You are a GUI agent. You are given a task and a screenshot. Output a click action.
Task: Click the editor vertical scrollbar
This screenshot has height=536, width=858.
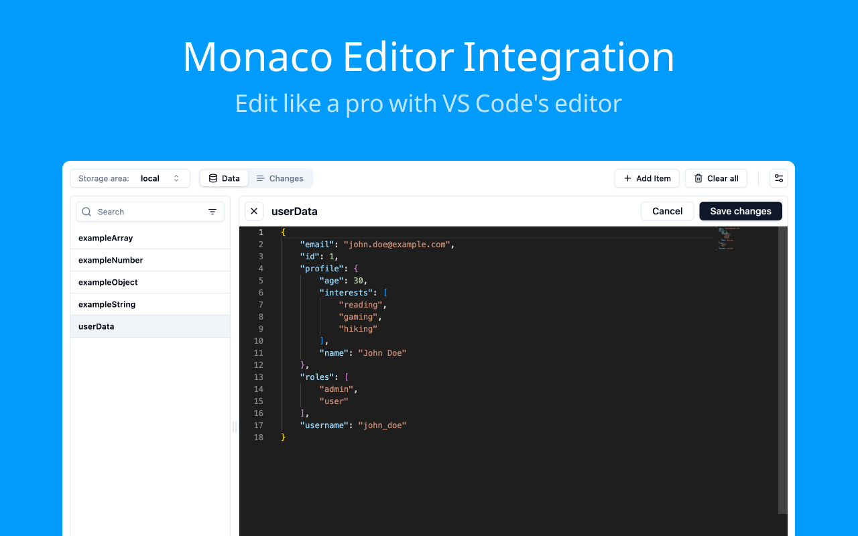[x=783, y=370]
